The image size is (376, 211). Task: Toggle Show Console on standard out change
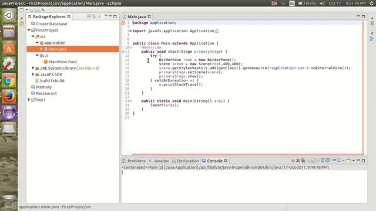[x=323, y=161]
